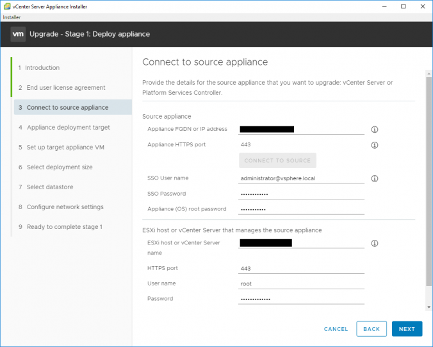This screenshot has width=433, height=347.
Task: Click info icon beside Appliance HTTPS port
Action: [375, 145]
